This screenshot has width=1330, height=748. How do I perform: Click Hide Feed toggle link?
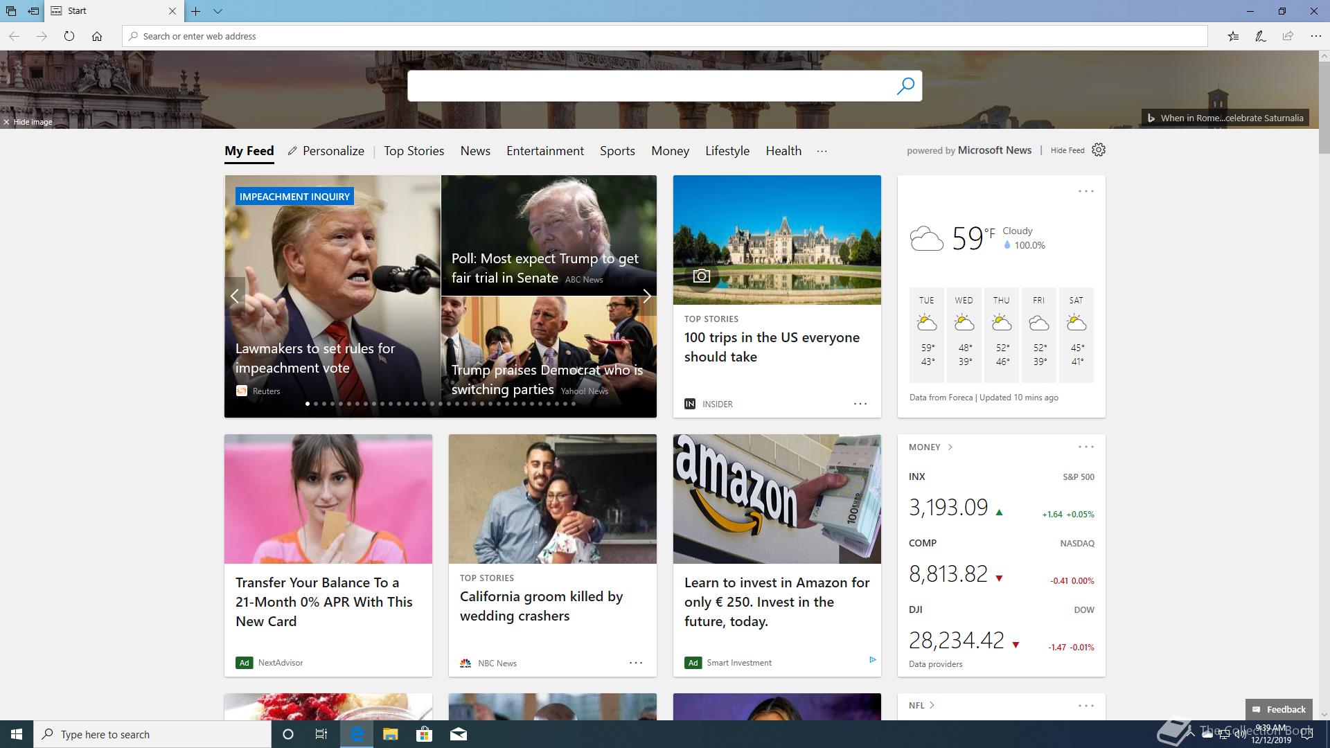click(x=1067, y=150)
